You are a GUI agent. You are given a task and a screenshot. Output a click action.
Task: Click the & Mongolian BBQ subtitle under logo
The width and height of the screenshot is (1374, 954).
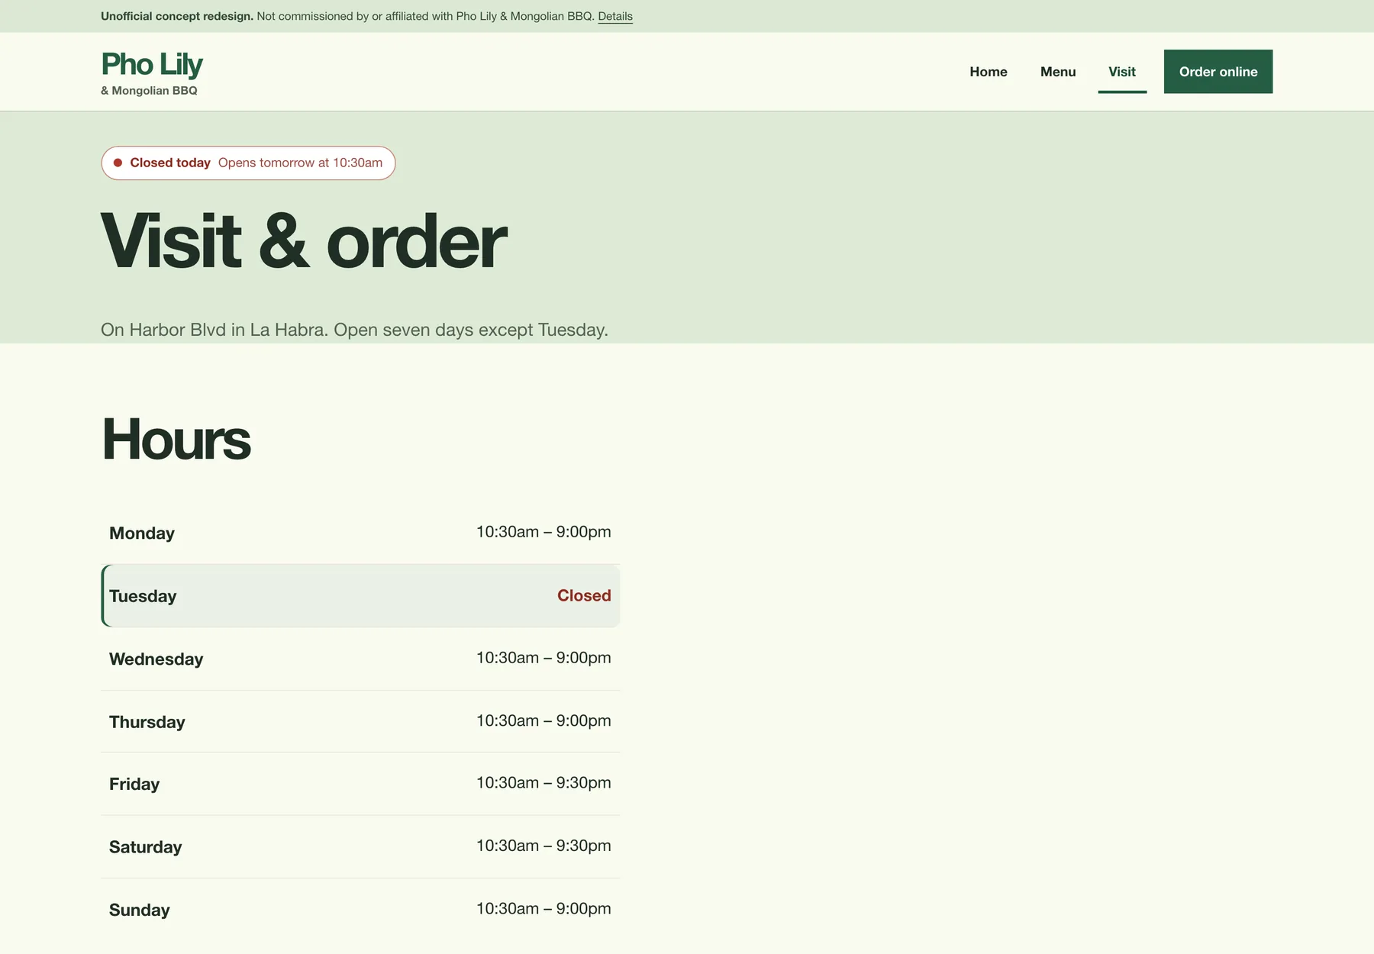[150, 91]
